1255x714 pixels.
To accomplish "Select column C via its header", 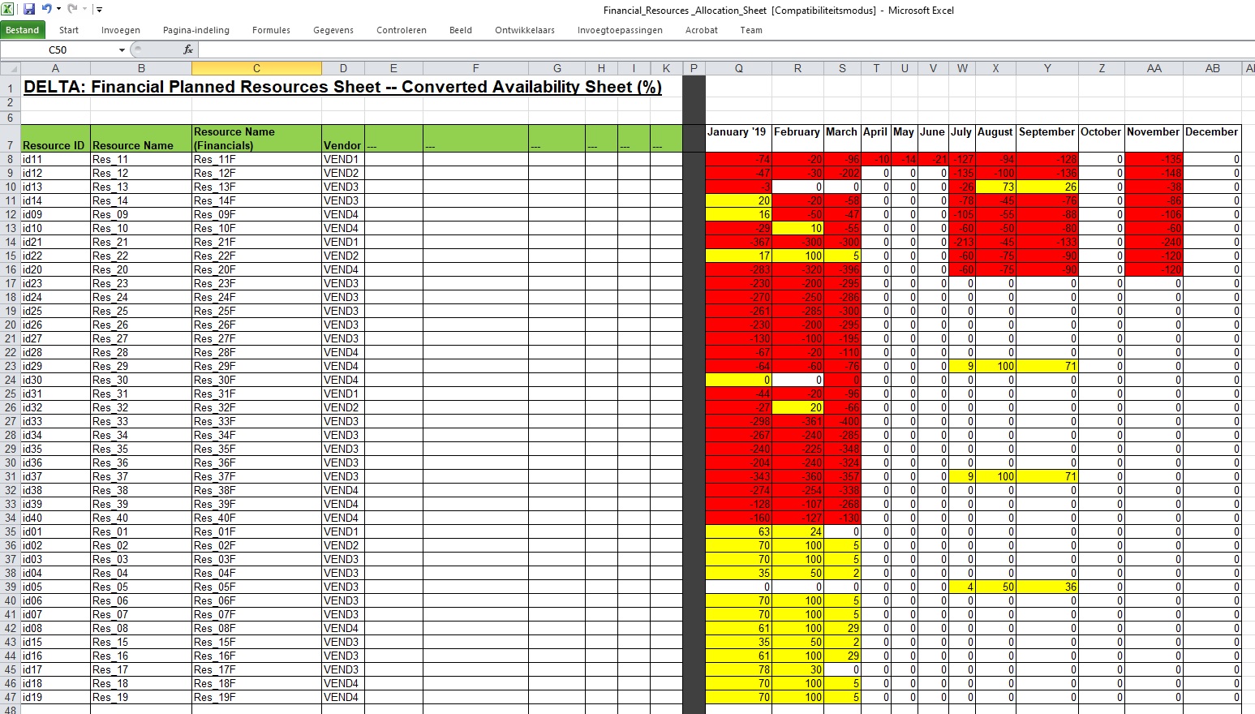I will pos(256,69).
